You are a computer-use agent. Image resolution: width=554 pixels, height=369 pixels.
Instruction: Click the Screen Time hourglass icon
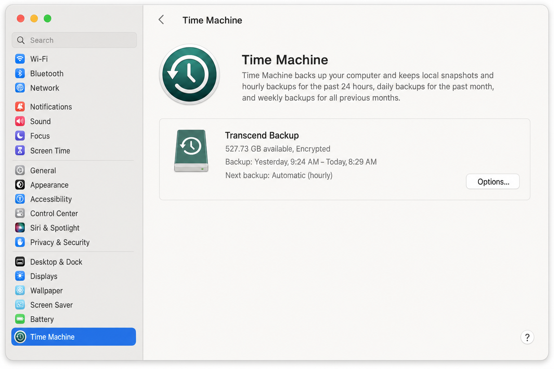tap(20, 150)
